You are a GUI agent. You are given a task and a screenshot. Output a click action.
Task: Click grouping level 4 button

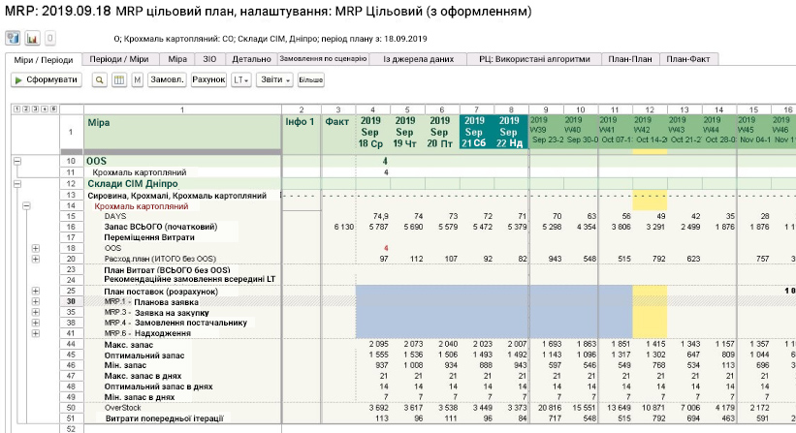pos(45,109)
